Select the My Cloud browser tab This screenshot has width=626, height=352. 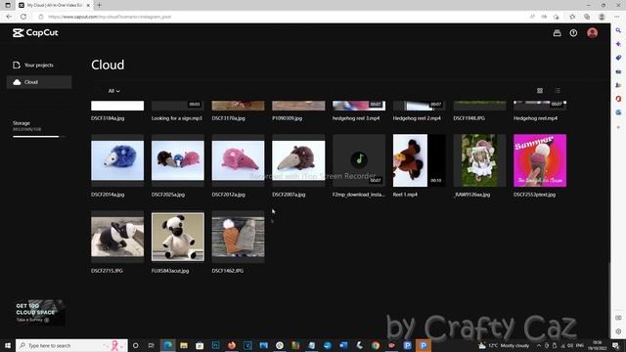click(55, 5)
